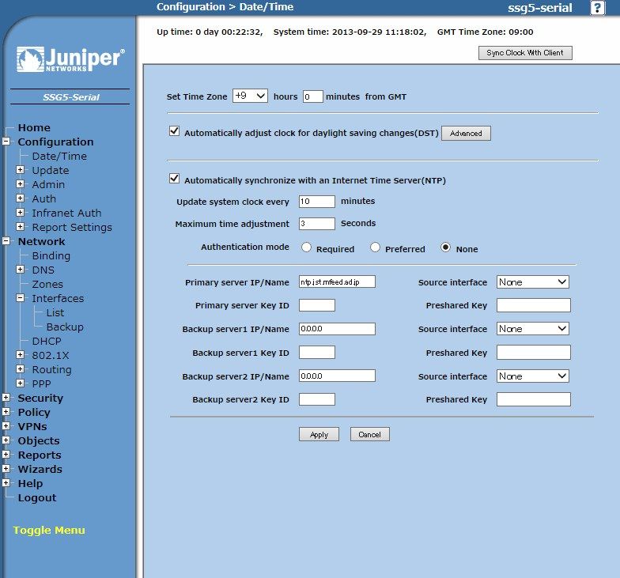This screenshot has width=620, height=578.
Task: Toggle the NTP auto-synchronize checkbox
Action: [174, 179]
